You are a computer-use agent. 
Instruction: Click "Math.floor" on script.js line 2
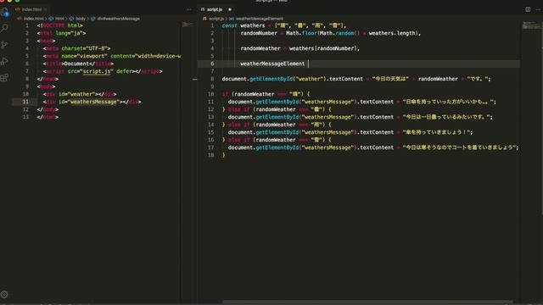click(301, 33)
